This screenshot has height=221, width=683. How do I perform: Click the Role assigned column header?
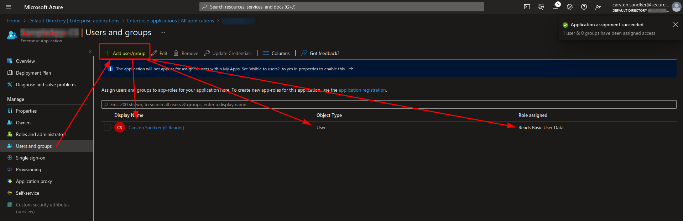[x=533, y=115]
